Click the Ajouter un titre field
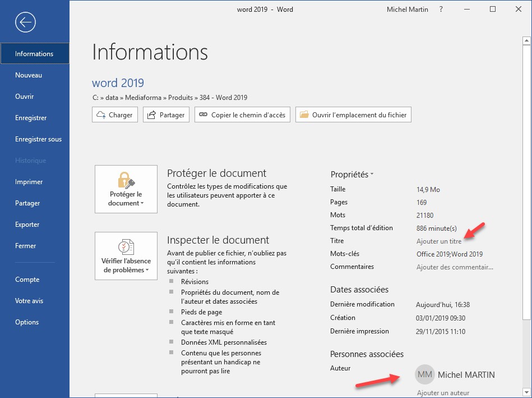Viewport: 532px width, 398px height. (439, 241)
